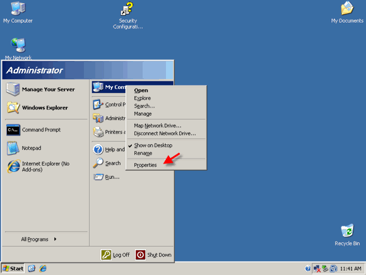Choose Rename in context menu
The image size is (366, 275).
(x=166, y=153)
